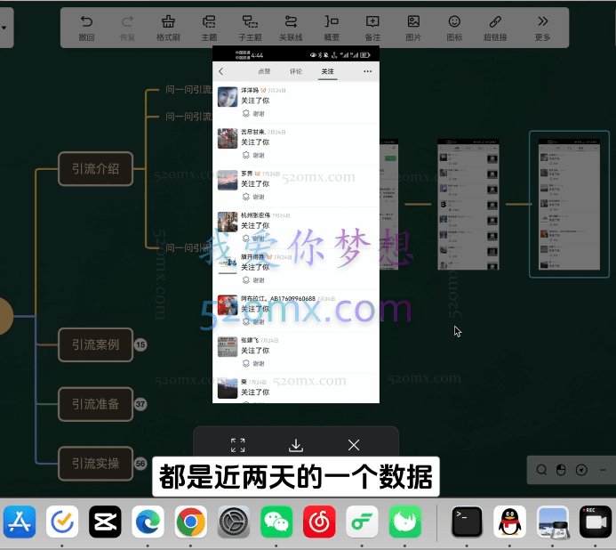Select the 引流准备 node

point(95,404)
